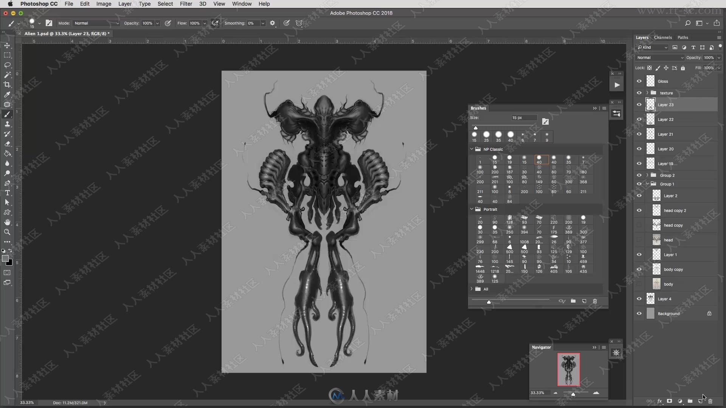Expand the All brushes category

pyautogui.click(x=472, y=289)
